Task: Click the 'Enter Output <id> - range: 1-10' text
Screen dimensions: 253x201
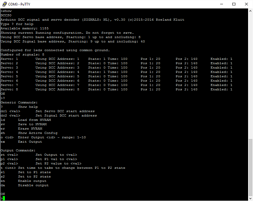Action: (x=52, y=137)
